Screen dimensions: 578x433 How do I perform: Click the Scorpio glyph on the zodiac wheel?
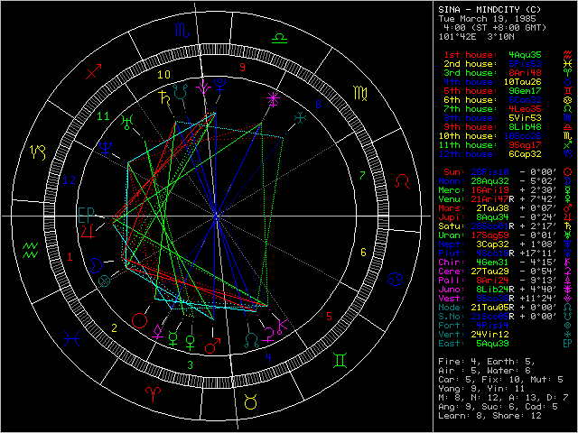(182, 32)
